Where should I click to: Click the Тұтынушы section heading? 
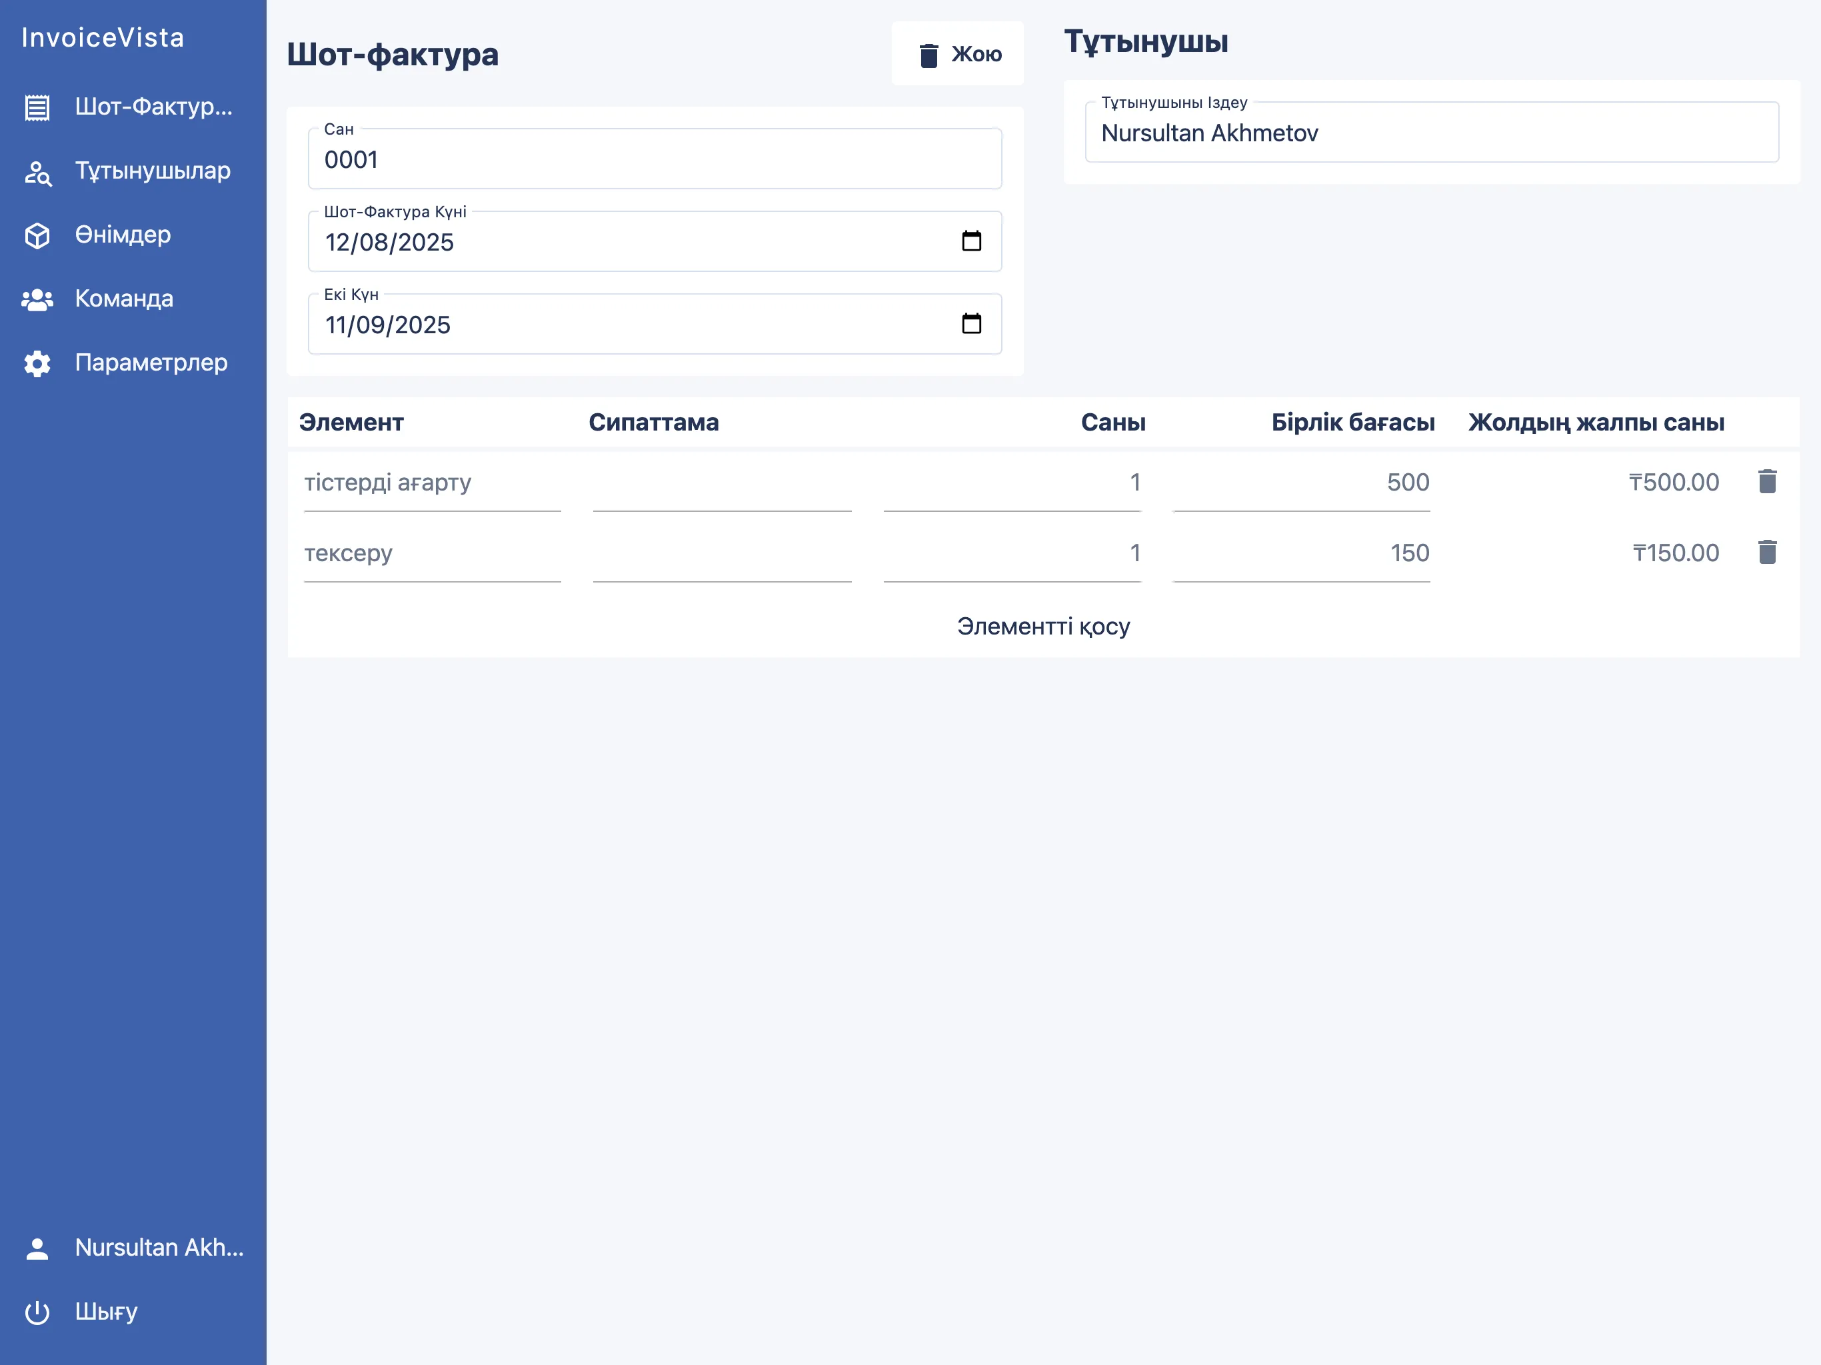pyautogui.click(x=1146, y=41)
